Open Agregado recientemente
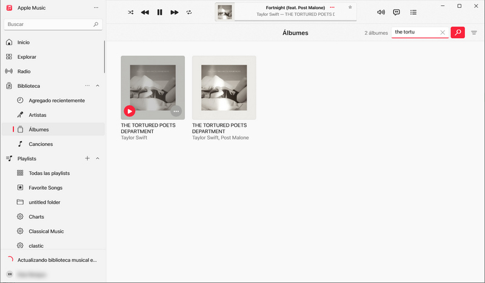Viewport: 485px width, 283px height. (x=53, y=101)
